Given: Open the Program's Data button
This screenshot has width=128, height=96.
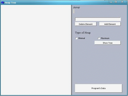Looking at the screenshot, I should 98,88.
